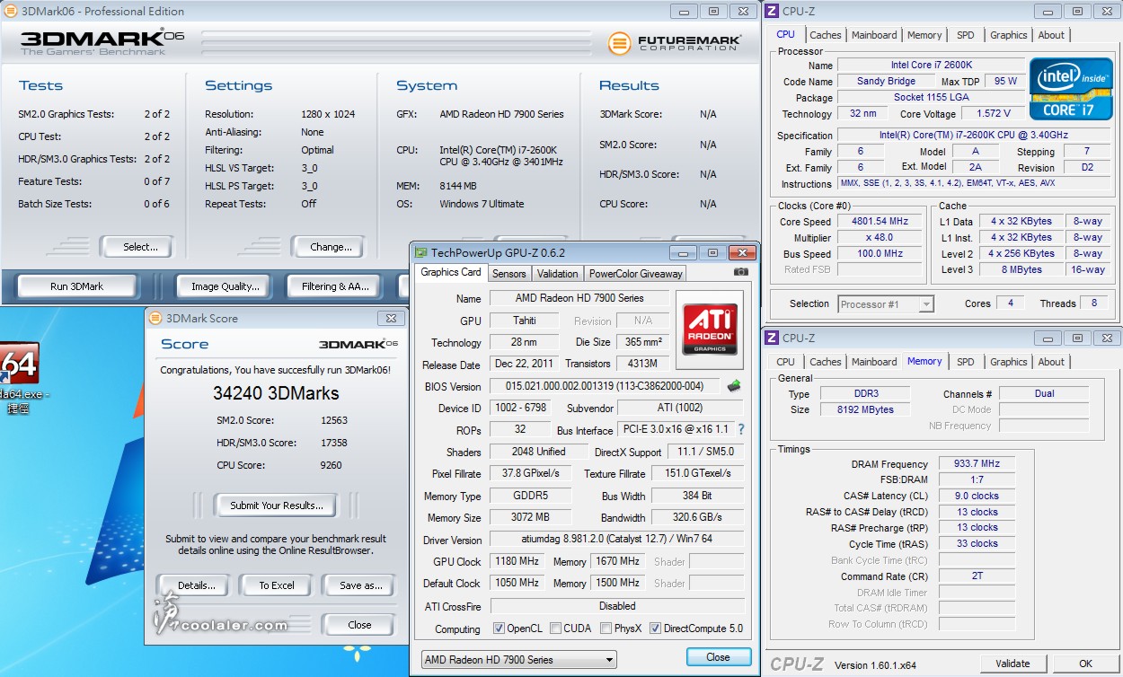Open the Validation tab in GPU-Z
Screen dimensions: 1123x677
click(x=558, y=274)
